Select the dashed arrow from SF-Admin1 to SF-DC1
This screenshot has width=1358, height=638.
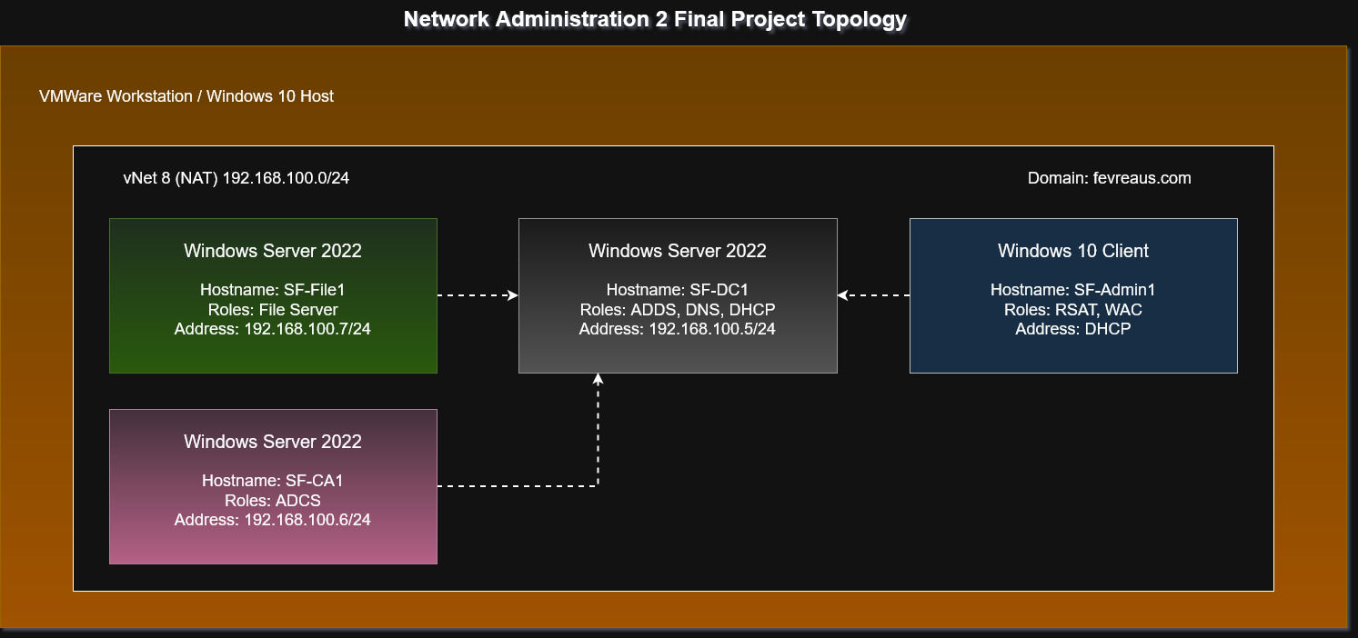coord(873,294)
